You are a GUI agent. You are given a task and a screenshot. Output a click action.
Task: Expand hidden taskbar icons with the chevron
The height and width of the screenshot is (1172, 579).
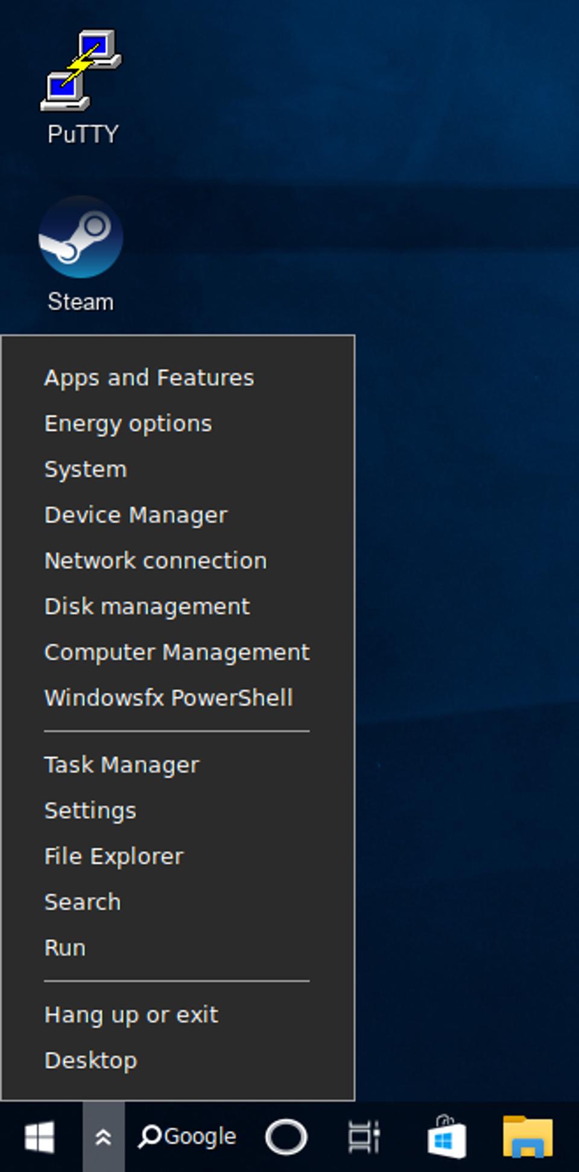click(x=104, y=1136)
